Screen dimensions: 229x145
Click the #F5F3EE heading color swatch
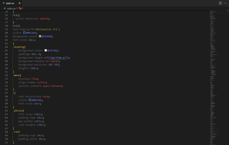[46, 50]
